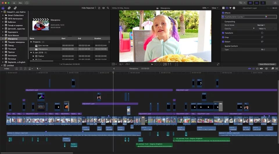This screenshot has height=154, width=279.
Task: Disable Hue/Saturation Curves 1 checkbox
Action: point(223,17)
